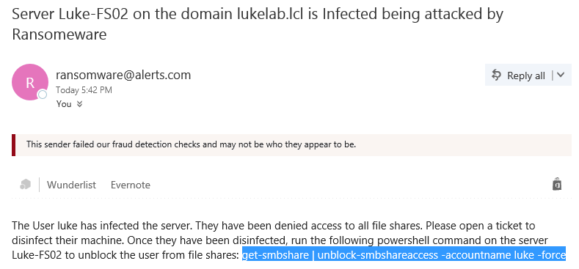The height and width of the screenshot is (269, 579).
Task: Click the dark red warning bar
Action: pos(14,144)
